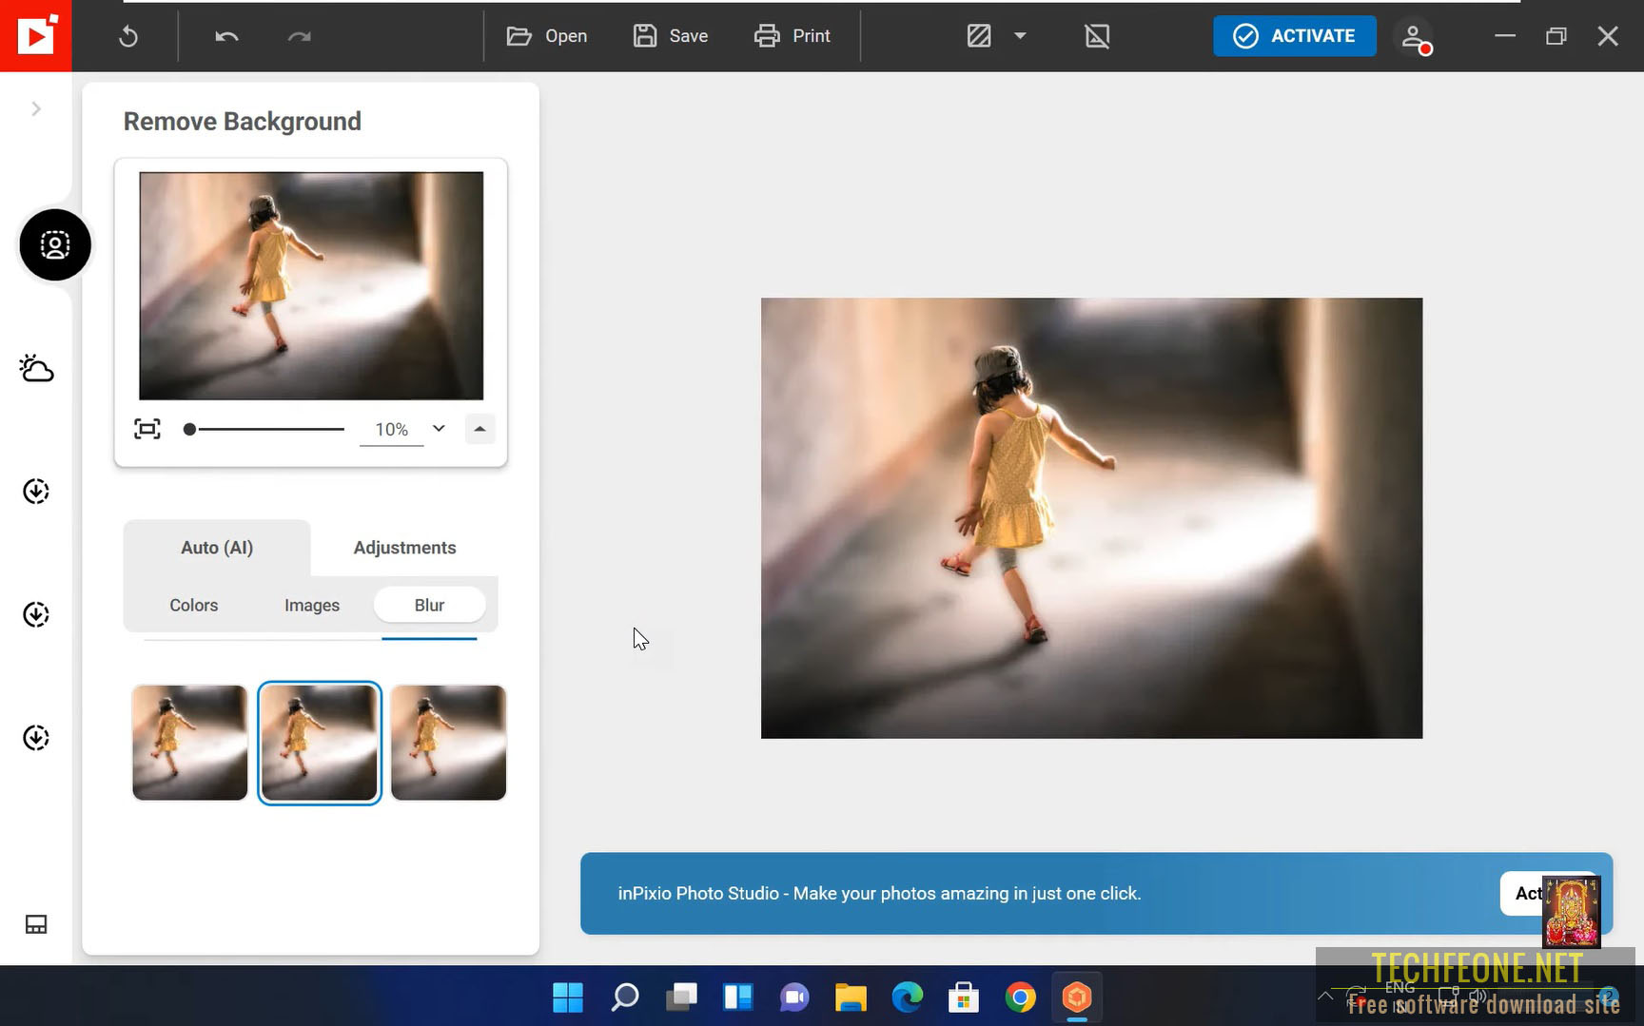The height and width of the screenshot is (1026, 1644).
Task: Select the Remove Background tool in sidebar
Action: point(54,244)
